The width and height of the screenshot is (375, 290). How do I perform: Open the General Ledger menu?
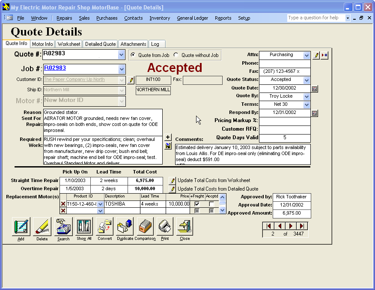(192, 18)
